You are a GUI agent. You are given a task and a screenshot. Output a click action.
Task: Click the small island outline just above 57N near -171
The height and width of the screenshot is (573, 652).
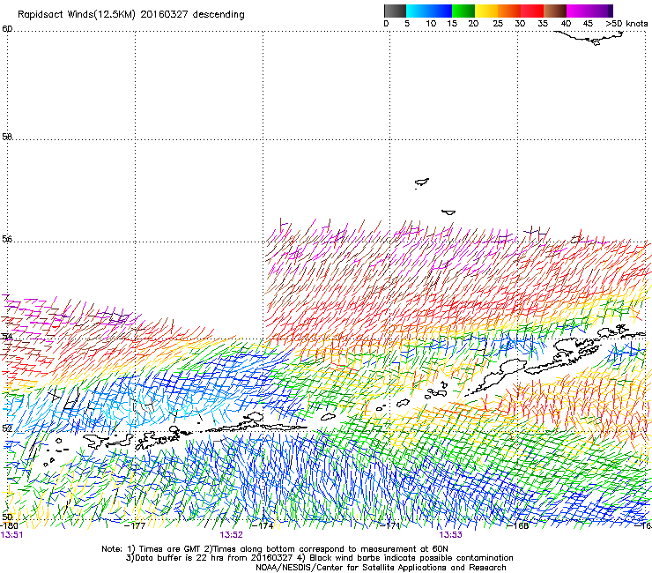point(422,182)
